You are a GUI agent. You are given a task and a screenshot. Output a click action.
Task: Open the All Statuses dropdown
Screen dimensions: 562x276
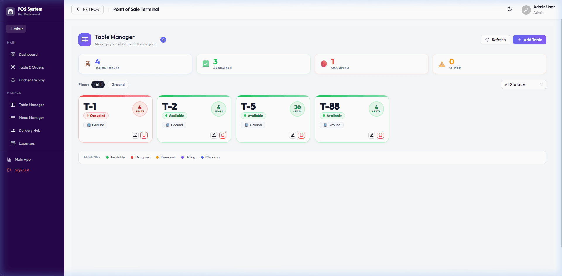tap(523, 85)
